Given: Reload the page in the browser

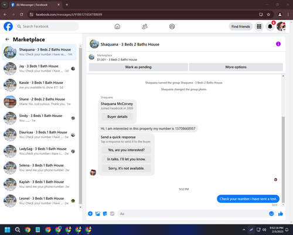Looking at the screenshot, I should coord(22,15).
